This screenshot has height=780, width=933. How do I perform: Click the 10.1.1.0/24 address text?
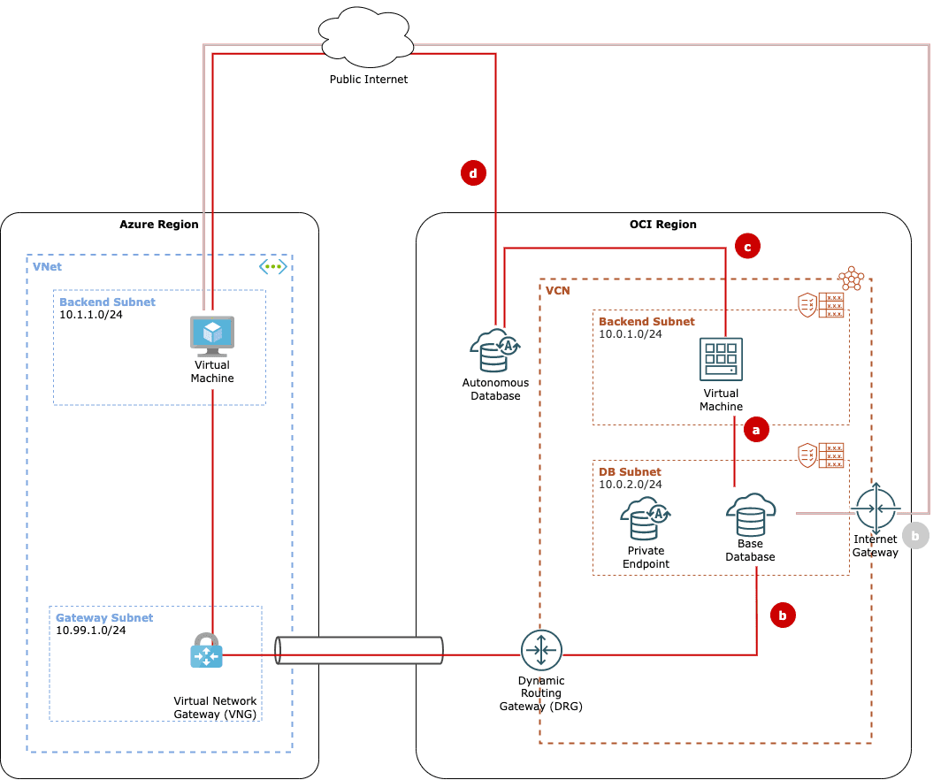coord(90,315)
